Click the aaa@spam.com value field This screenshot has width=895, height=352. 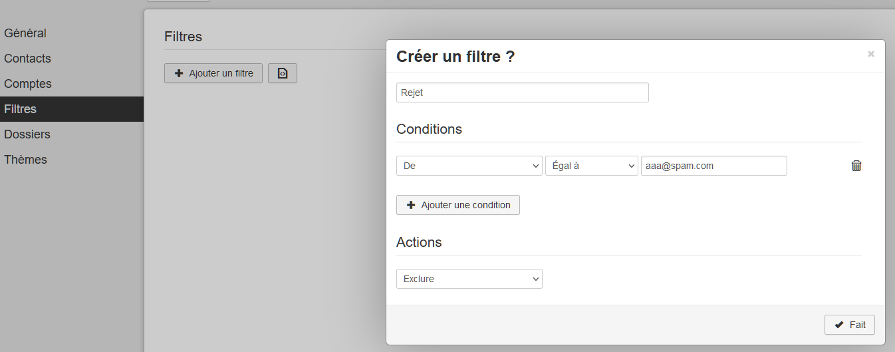click(x=714, y=166)
